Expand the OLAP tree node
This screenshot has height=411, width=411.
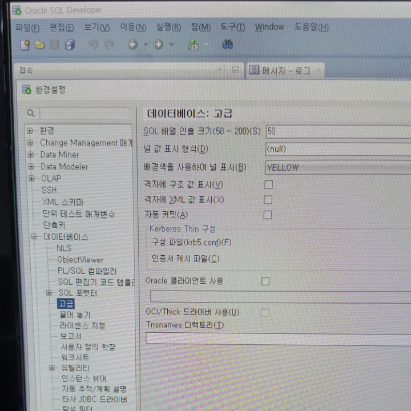[31, 179]
